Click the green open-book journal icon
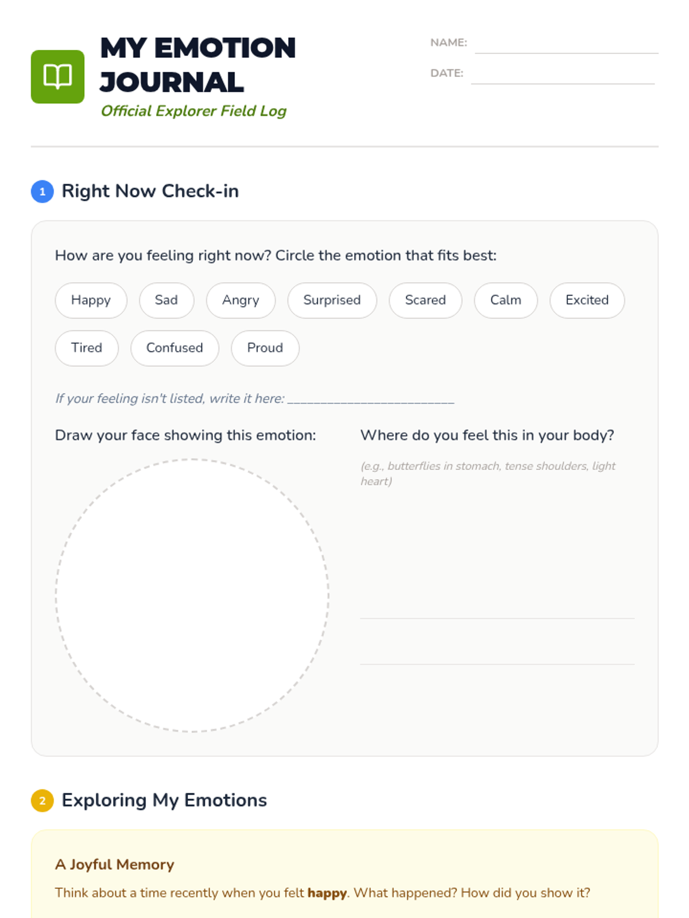Viewport: 689px width, 918px height. 57,76
